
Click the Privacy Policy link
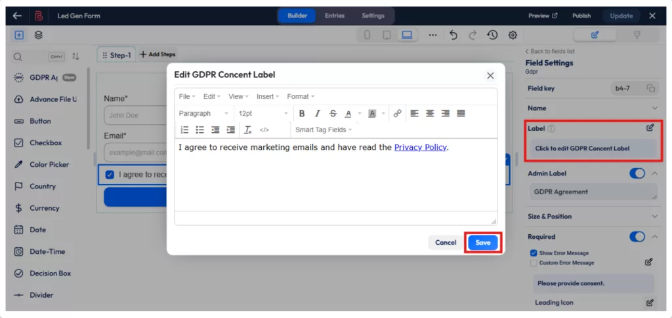pyautogui.click(x=421, y=147)
